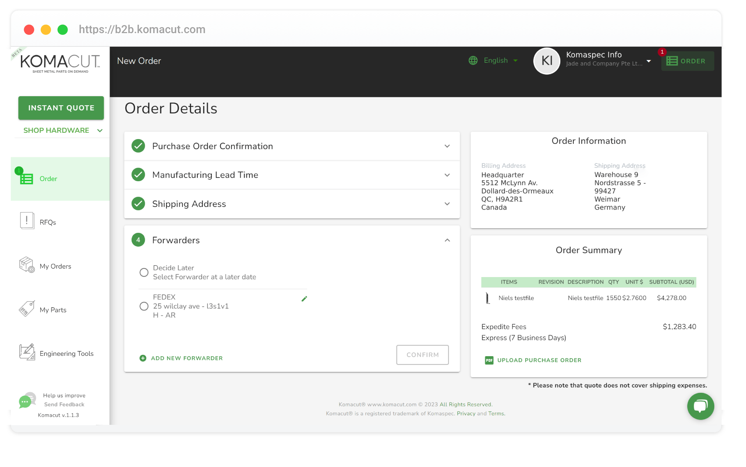Viewport: 746px width, 467px height.
Task: Click the RFQs document icon in sidebar
Action: tap(27, 221)
